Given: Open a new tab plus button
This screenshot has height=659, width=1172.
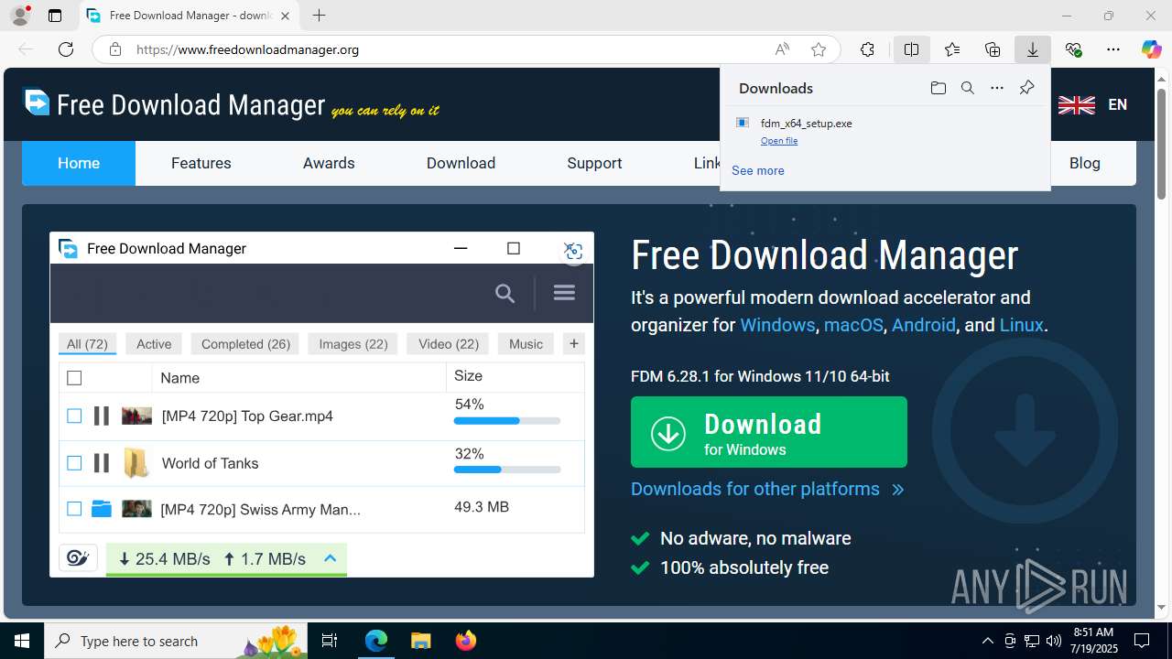Looking at the screenshot, I should tap(319, 16).
